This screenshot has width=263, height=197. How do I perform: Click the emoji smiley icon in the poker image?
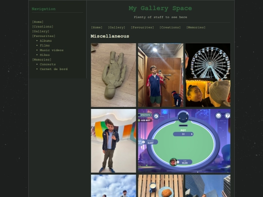(x=218, y=116)
